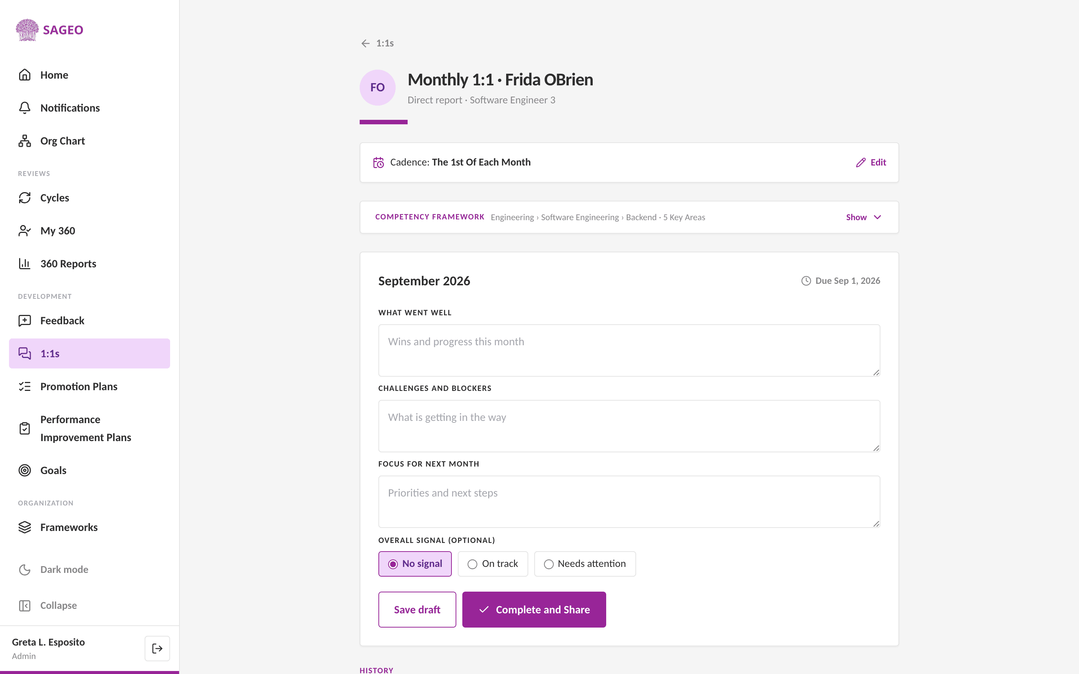Click the Due Sep 1, 2026 text
Image resolution: width=1079 pixels, height=674 pixels.
847,281
